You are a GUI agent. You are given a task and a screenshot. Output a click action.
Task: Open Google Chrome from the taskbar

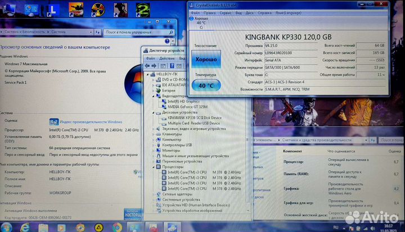tap(117, 228)
